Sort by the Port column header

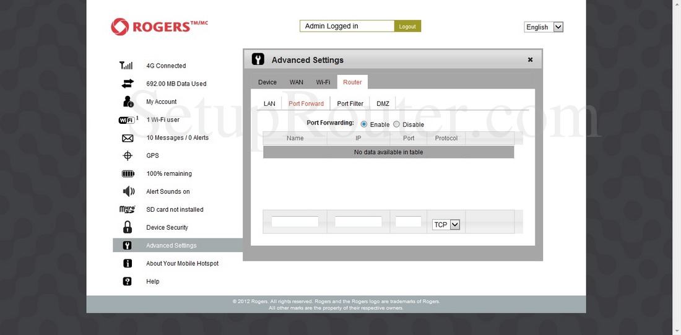[x=408, y=138]
